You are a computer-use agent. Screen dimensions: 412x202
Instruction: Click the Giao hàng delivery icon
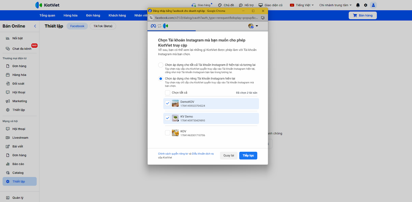(194, 5)
